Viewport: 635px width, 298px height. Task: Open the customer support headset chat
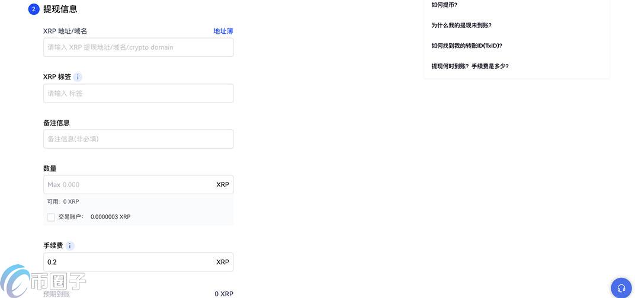tap(621, 288)
